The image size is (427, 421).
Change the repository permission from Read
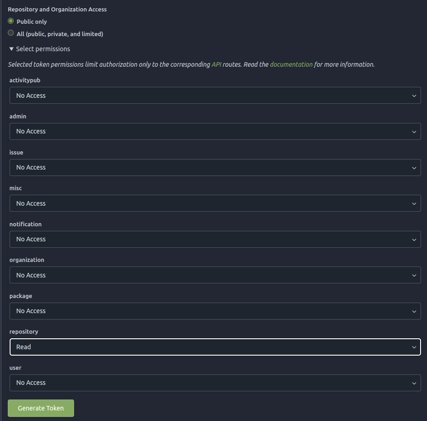[215, 347]
